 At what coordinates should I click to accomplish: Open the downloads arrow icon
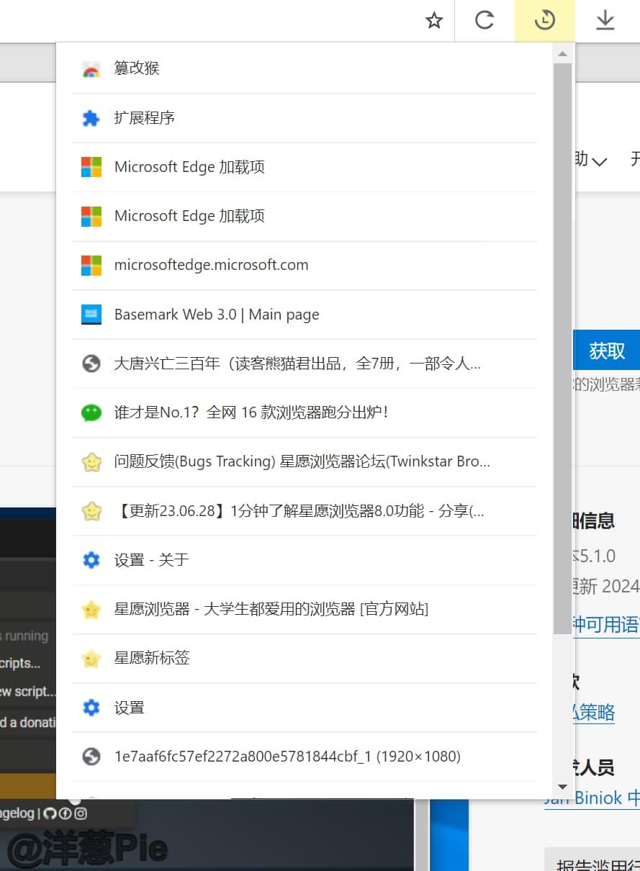pyautogui.click(x=605, y=21)
